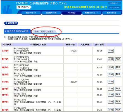Click the ログアウト button
This screenshot has width=123, height=112.
pos(114,8)
